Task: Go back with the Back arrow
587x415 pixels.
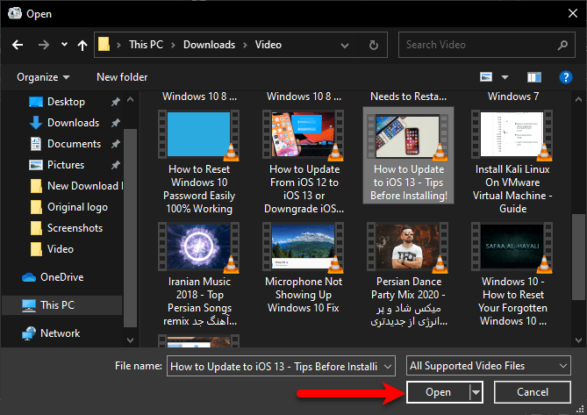Action: click(x=18, y=46)
